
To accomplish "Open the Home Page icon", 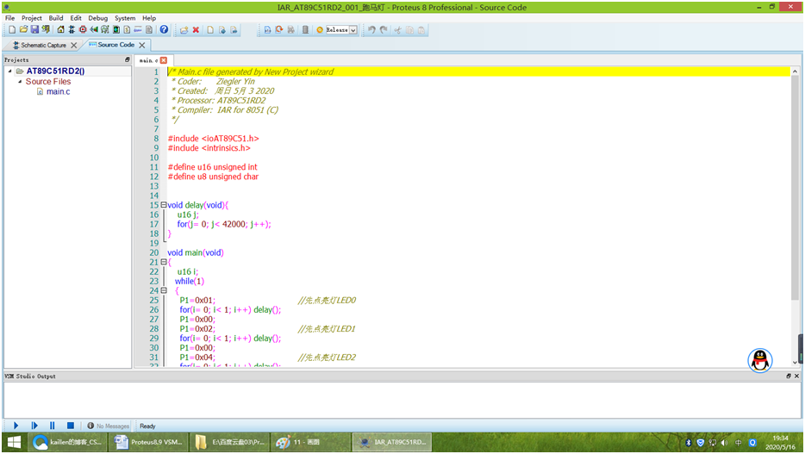I will pyautogui.click(x=60, y=30).
